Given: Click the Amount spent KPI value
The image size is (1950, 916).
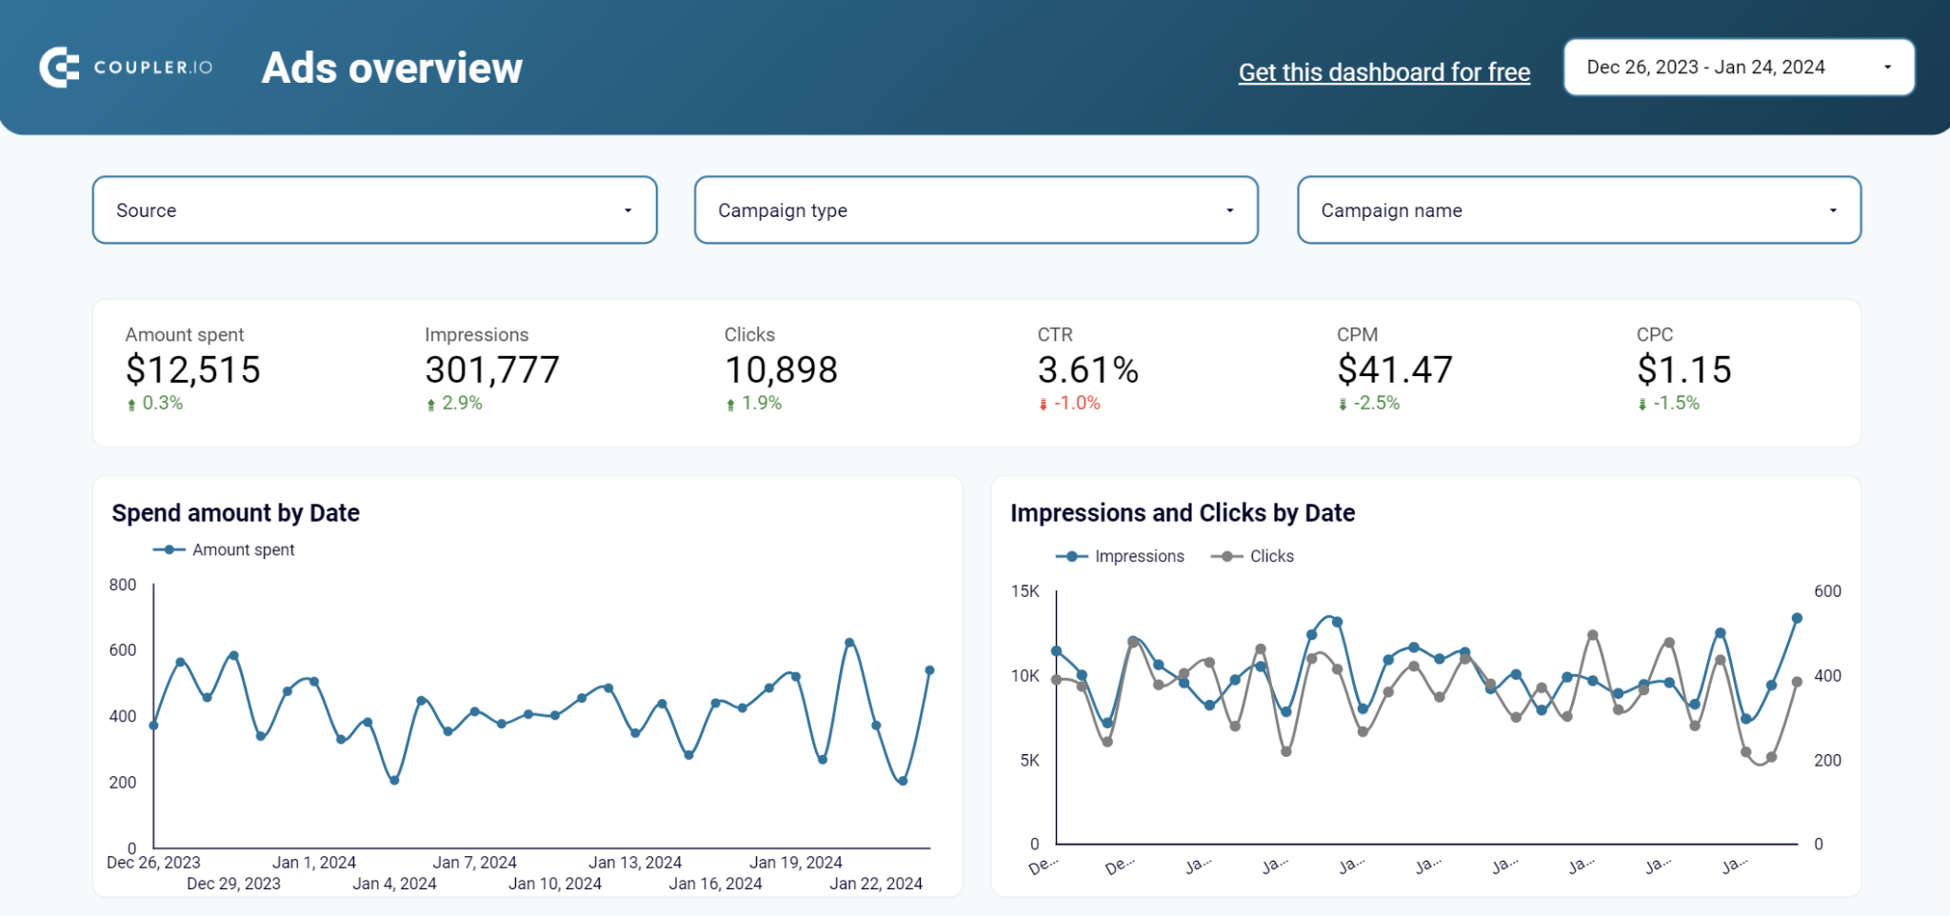Looking at the screenshot, I should [193, 369].
